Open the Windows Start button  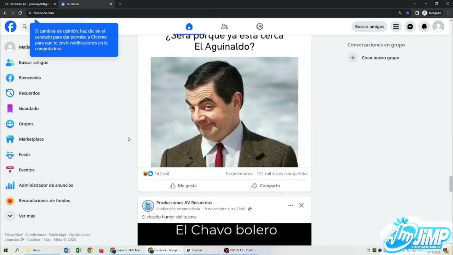6,250
